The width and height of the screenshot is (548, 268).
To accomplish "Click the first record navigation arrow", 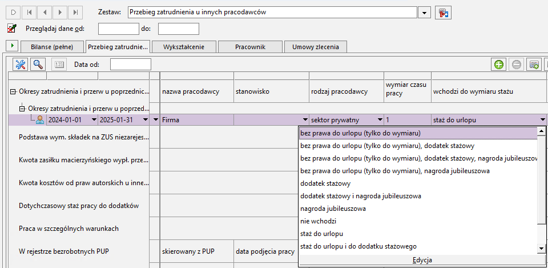I will coord(29,13).
